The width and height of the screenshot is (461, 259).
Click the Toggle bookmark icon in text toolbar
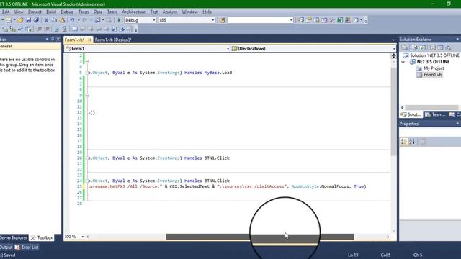[75, 29]
